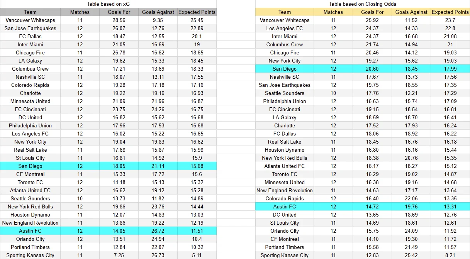Click Goals Against header in Closing Odds table

pos(411,12)
